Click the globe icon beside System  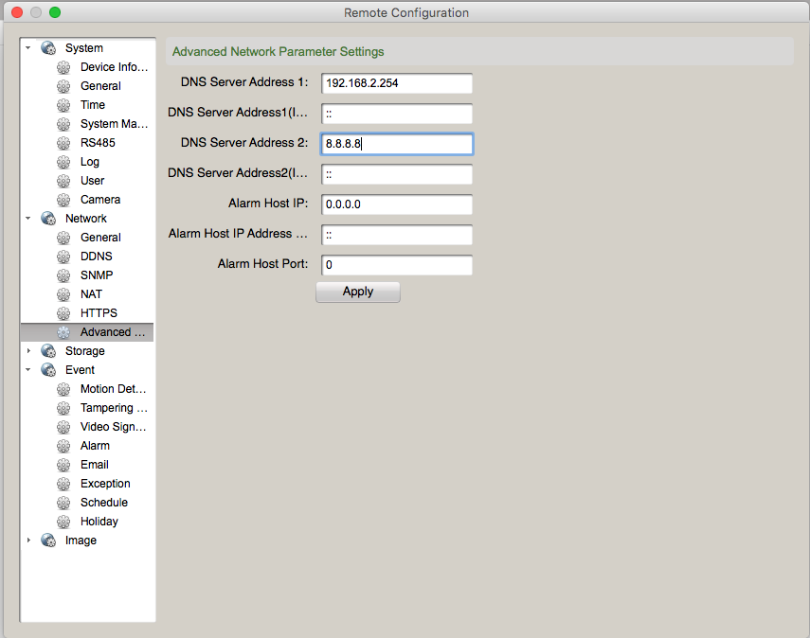click(x=48, y=48)
